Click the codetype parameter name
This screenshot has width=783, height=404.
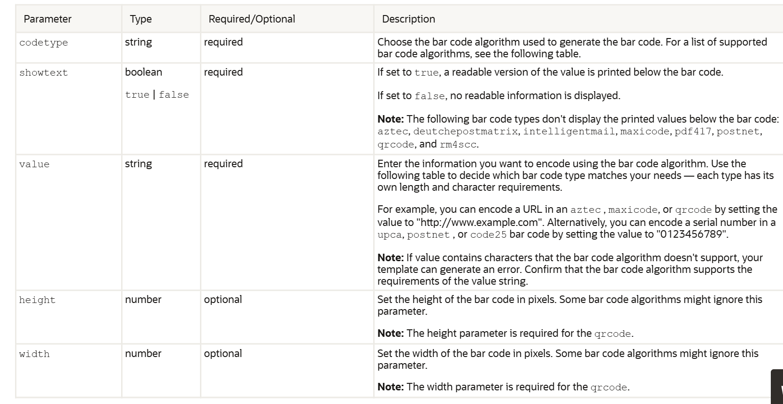pos(44,43)
